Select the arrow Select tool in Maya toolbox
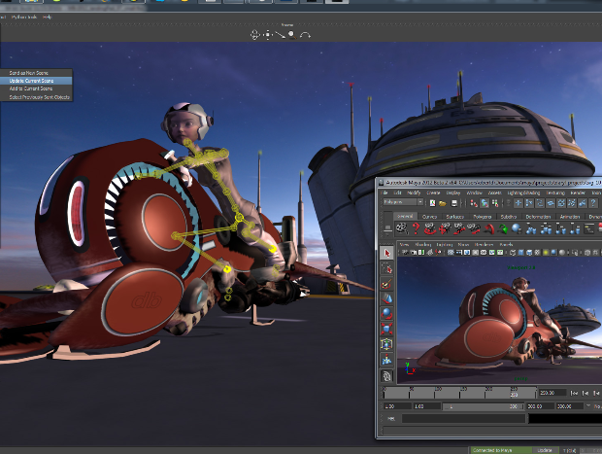 [387, 254]
